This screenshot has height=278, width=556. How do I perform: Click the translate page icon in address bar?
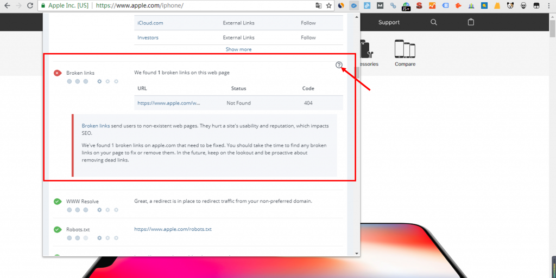[x=319, y=6]
